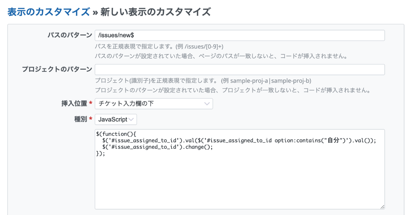The image size is (410, 215).
Task: Click the code textarea resize handle
Action: [382, 206]
